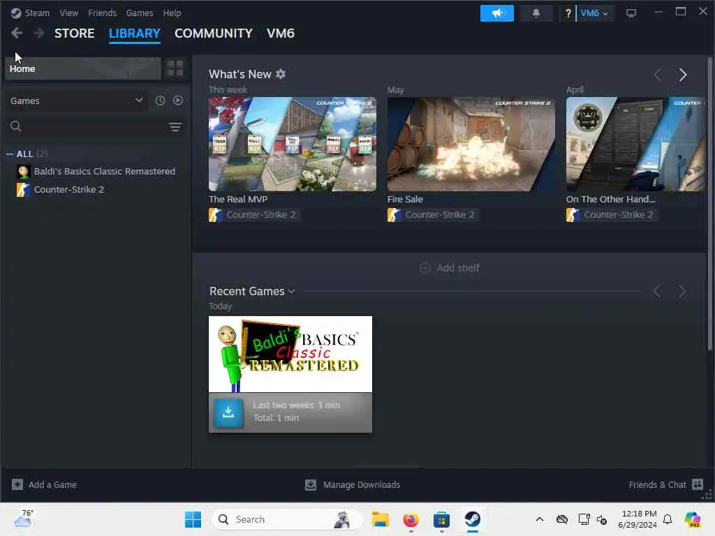Viewport: 715px width, 536px height.
Task: Open The Real MVP news thumbnail
Action: pos(293,144)
